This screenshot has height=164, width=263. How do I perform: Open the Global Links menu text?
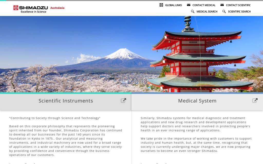(173, 5)
